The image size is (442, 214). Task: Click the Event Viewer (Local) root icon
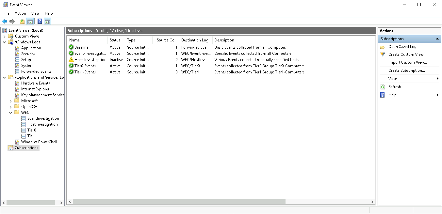pos(5,30)
